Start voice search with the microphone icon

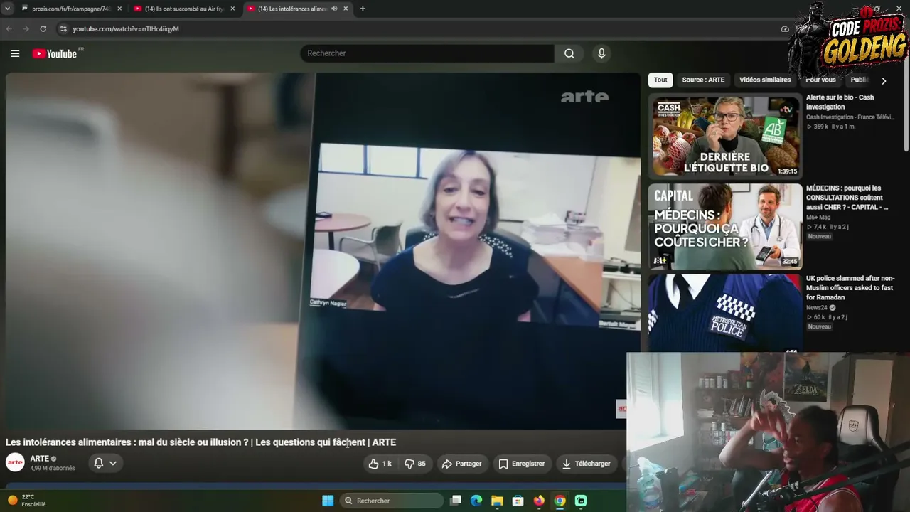click(x=601, y=53)
